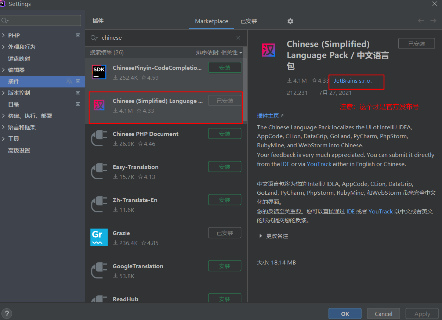Clear the plugin search with X icon
The width and height of the screenshot is (442, 320).
click(x=238, y=38)
